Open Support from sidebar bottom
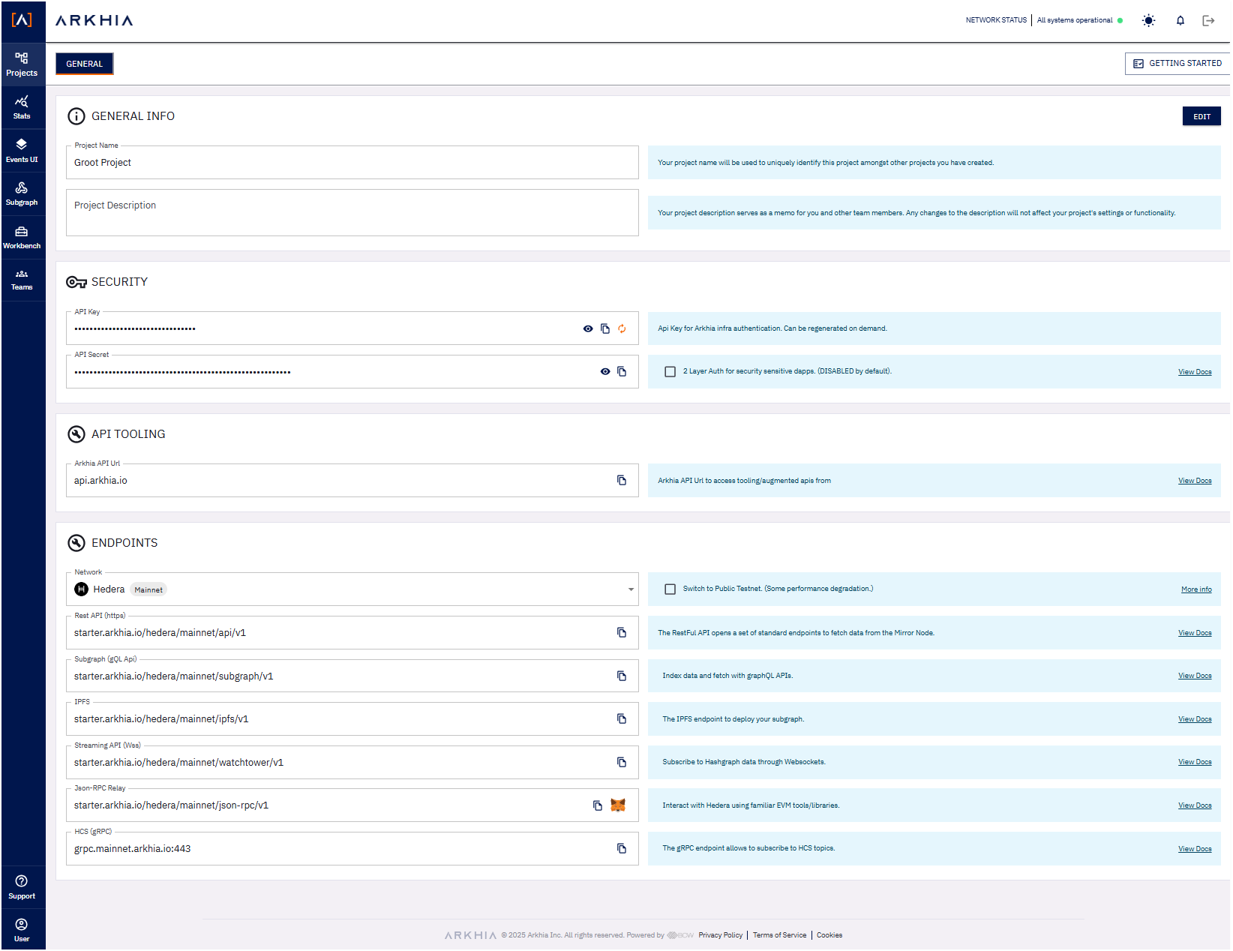This screenshot has height=951, width=1233. point(22,887)
